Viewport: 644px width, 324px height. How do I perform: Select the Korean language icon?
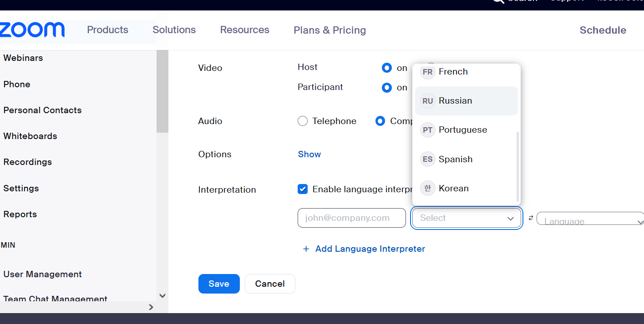coord(427,188)
